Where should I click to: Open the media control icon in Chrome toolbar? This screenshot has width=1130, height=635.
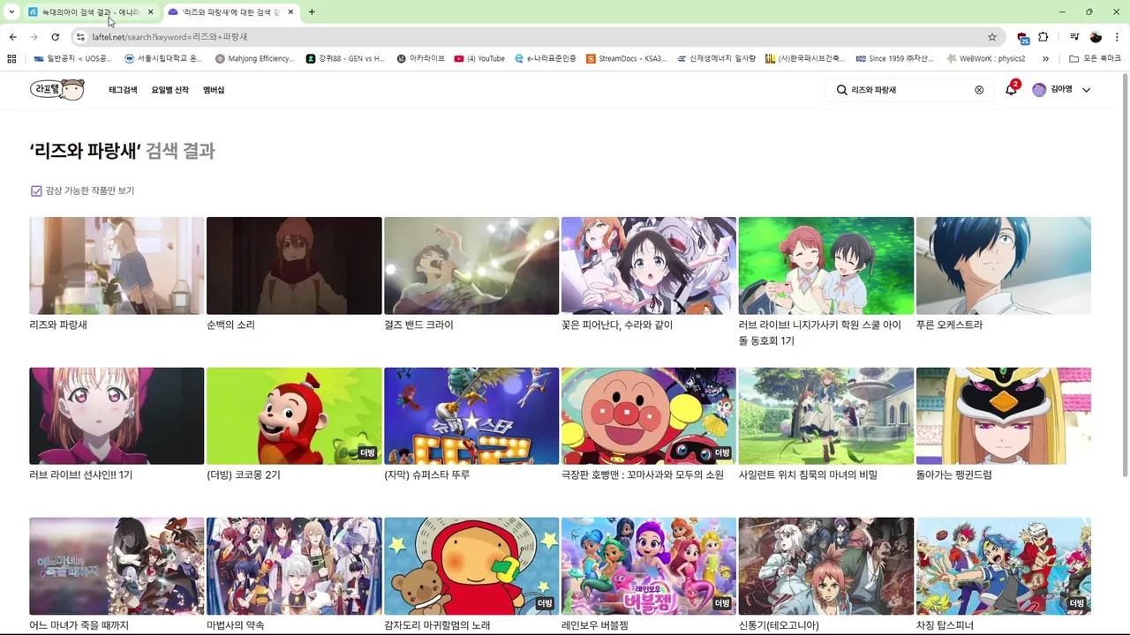pos(1074,37)
